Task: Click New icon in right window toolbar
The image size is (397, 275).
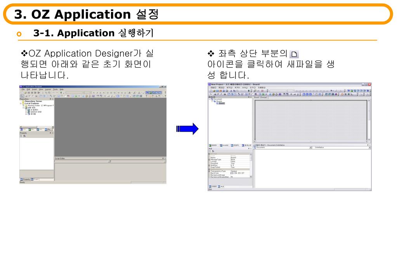Action: pos(211,91)
